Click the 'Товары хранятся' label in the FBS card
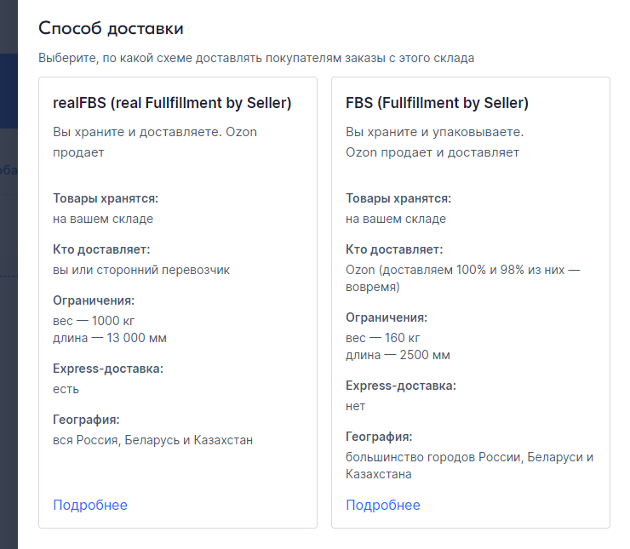This screenshot has width=630, height=549. (x=398, y=198)
